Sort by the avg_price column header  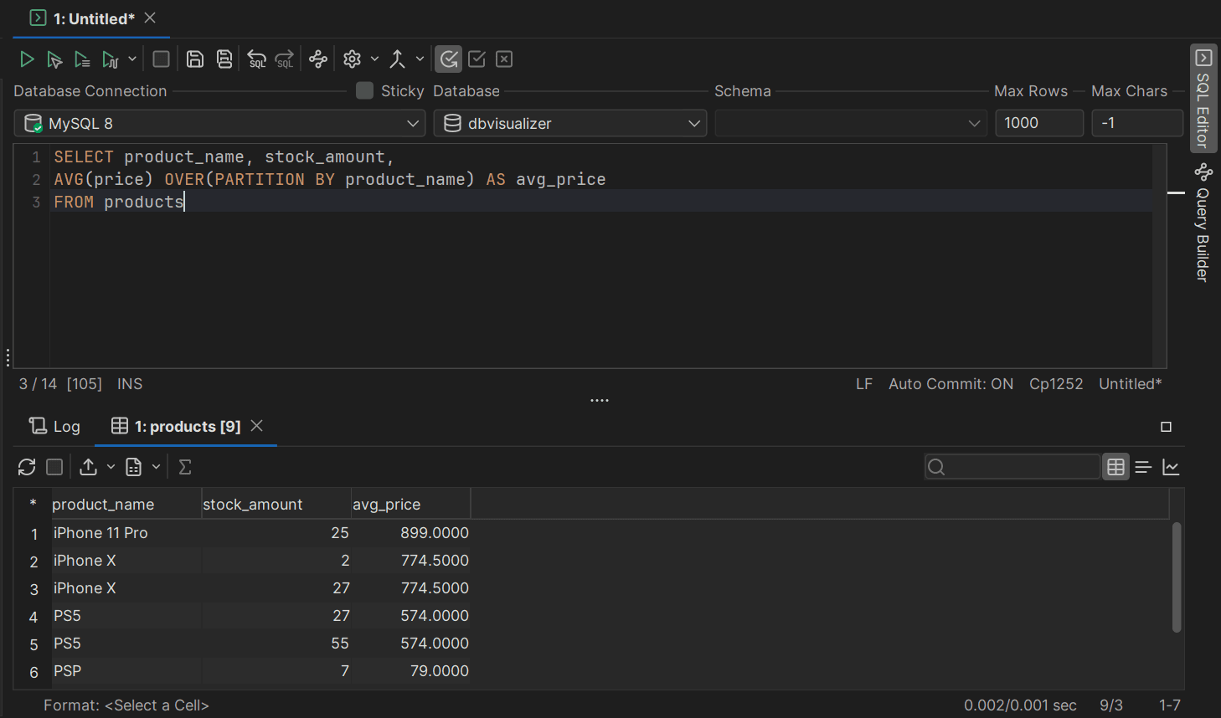[387, 505]
